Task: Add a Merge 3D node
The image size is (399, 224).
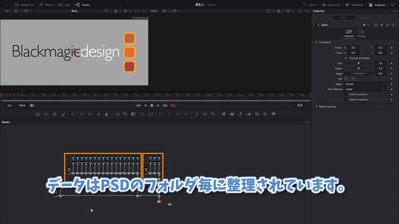Action: 249,114
